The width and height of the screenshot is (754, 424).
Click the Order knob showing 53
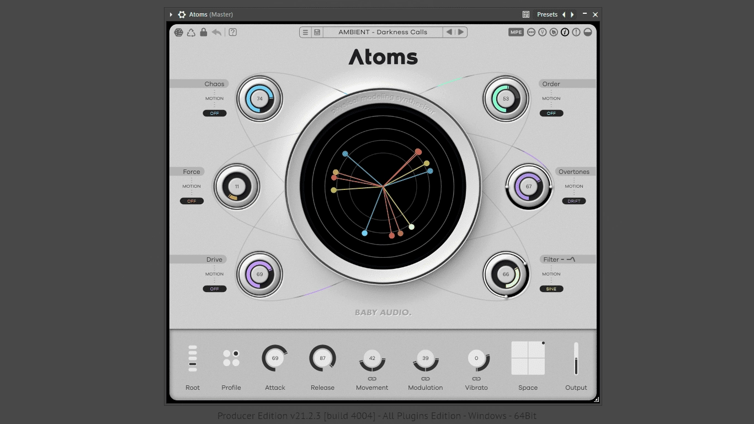(506, 99)
